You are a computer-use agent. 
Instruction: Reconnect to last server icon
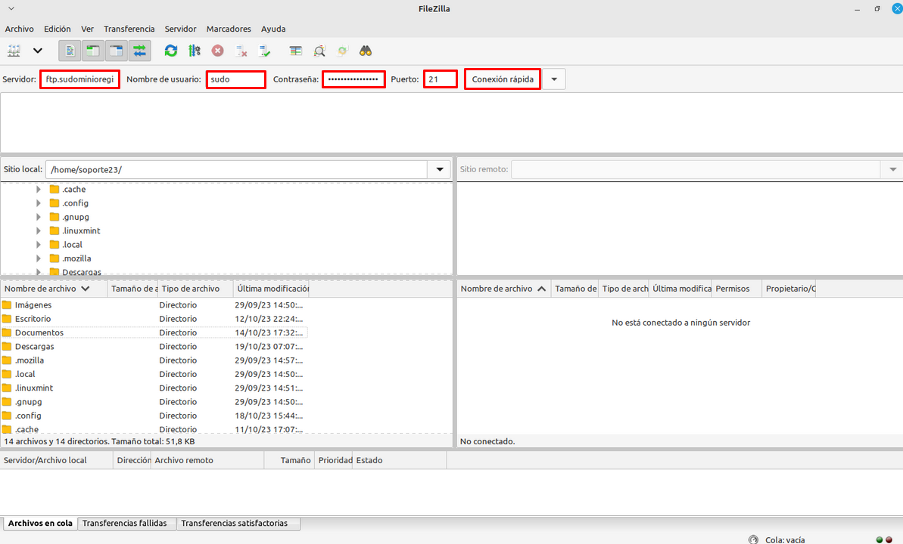click(x=265, y=51)
